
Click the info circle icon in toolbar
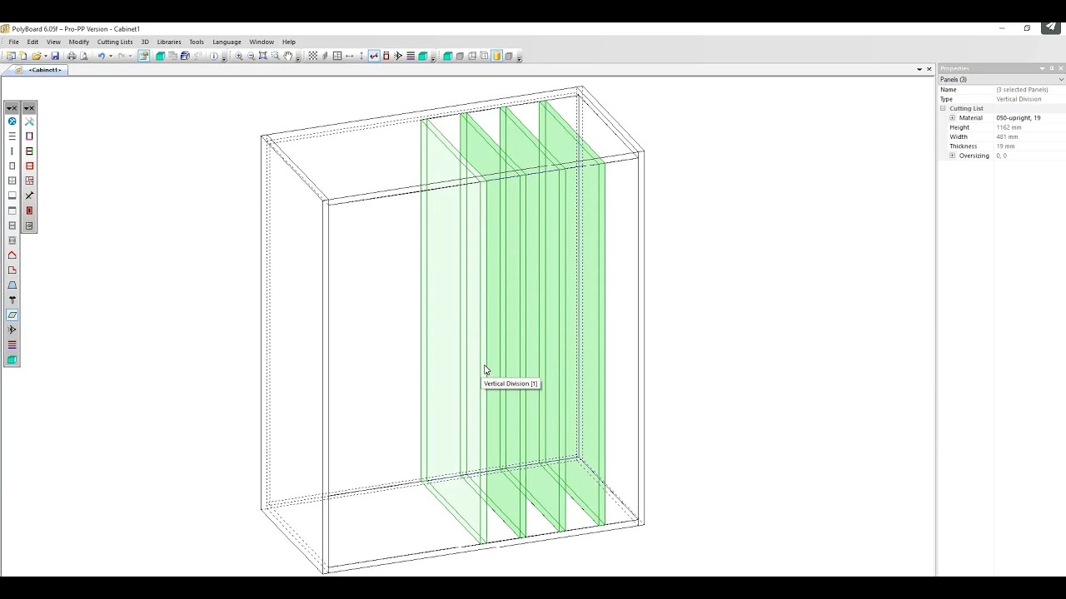pos(214,56)
